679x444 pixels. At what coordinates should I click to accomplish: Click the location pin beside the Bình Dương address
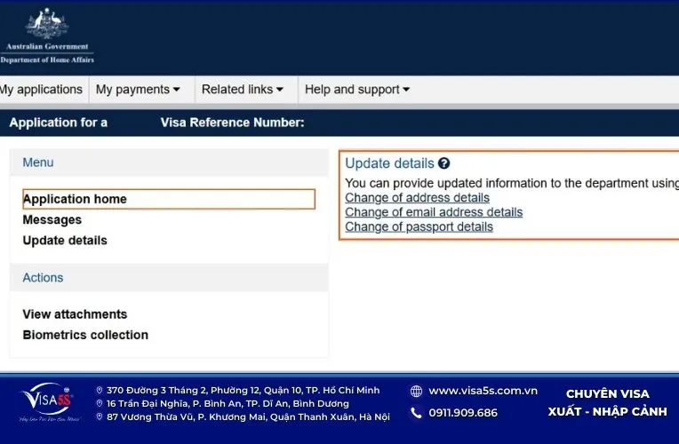(100, 404)
